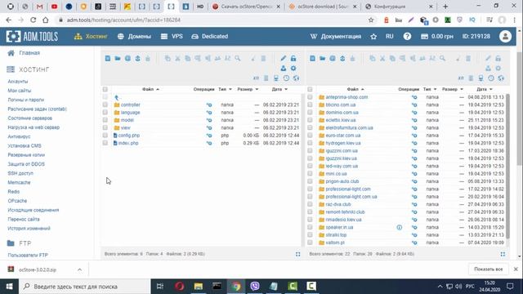Tick checkbox for straiki.top folder
The width and height of the screenshot is (523, 294).
point(310,235)
